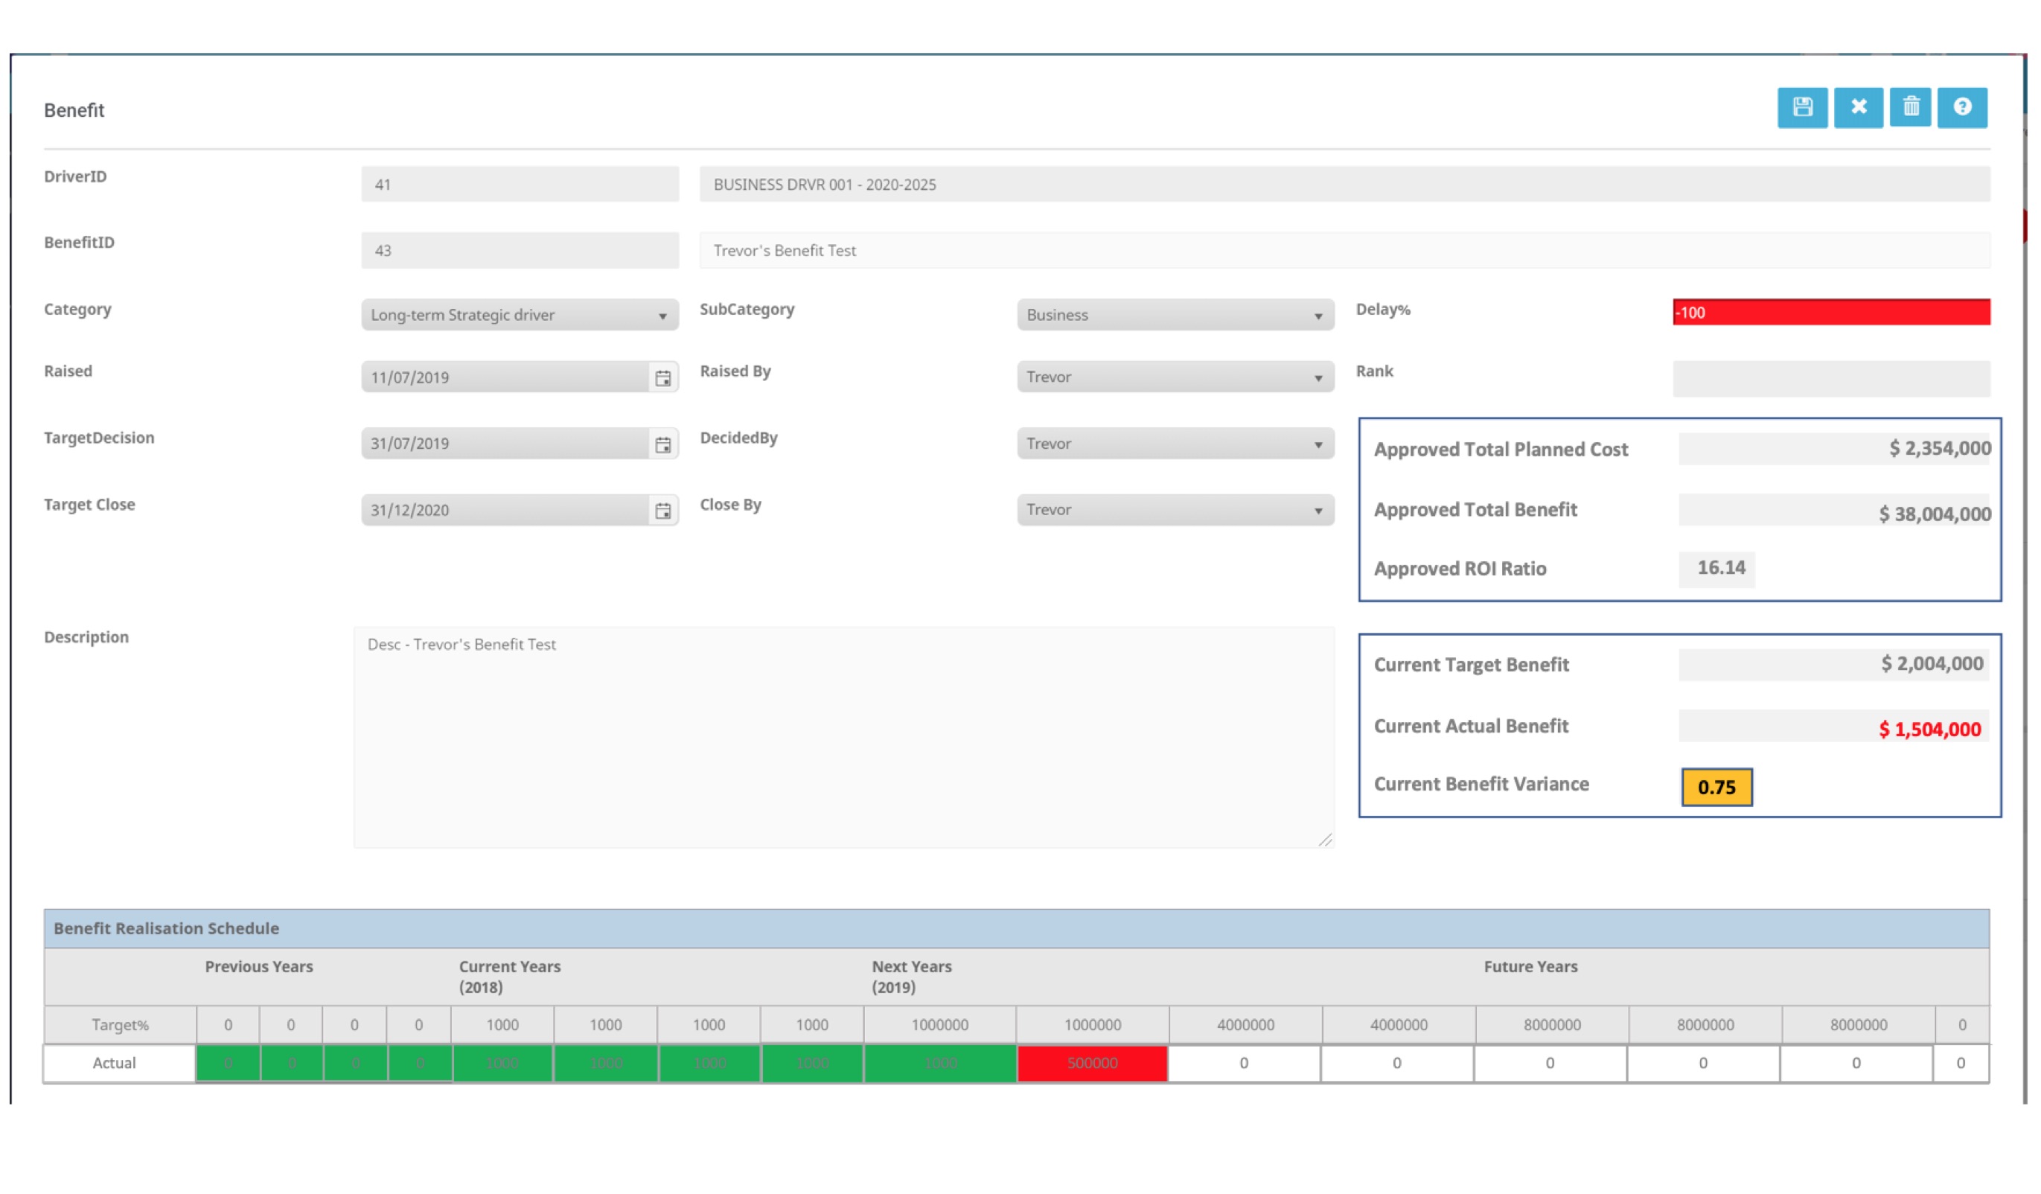Click the Target Close date field 31/12/2020
Image resolution: width=2041 pixels, height=1194 pixels.
pos(505,511)
